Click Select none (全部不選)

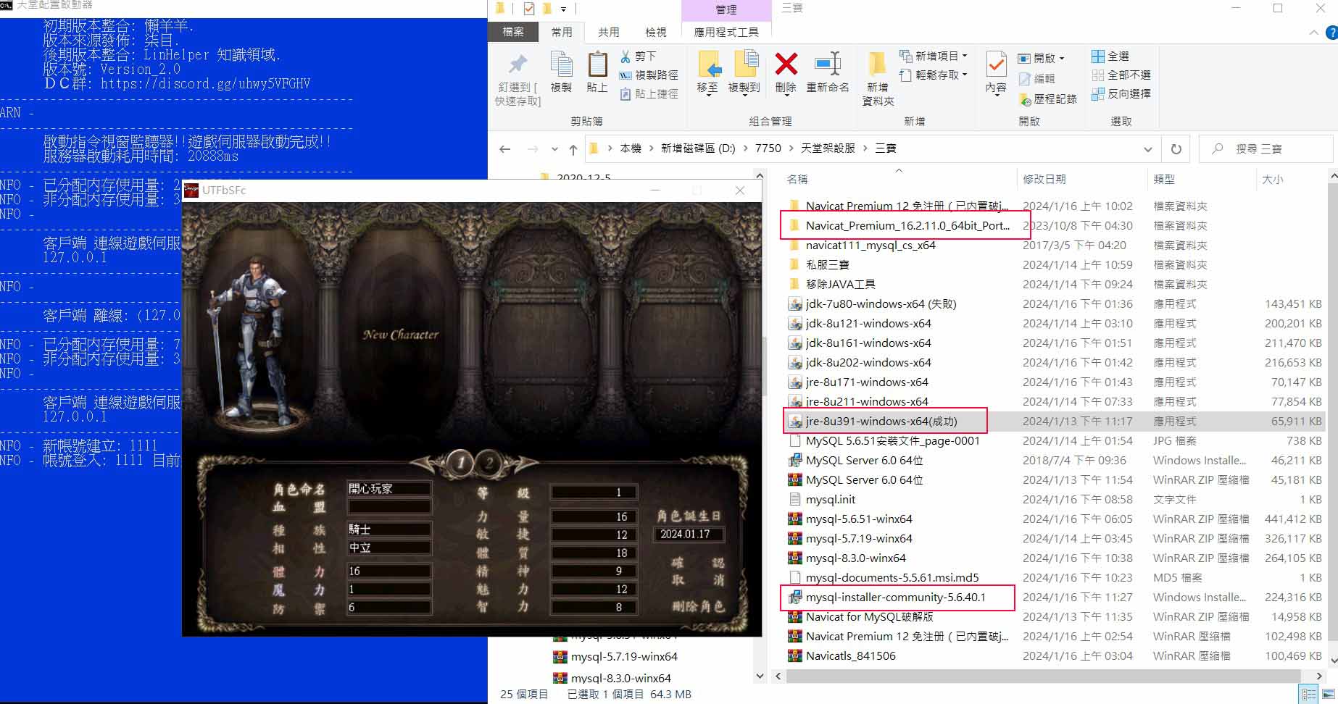[x=1121, y=75]
